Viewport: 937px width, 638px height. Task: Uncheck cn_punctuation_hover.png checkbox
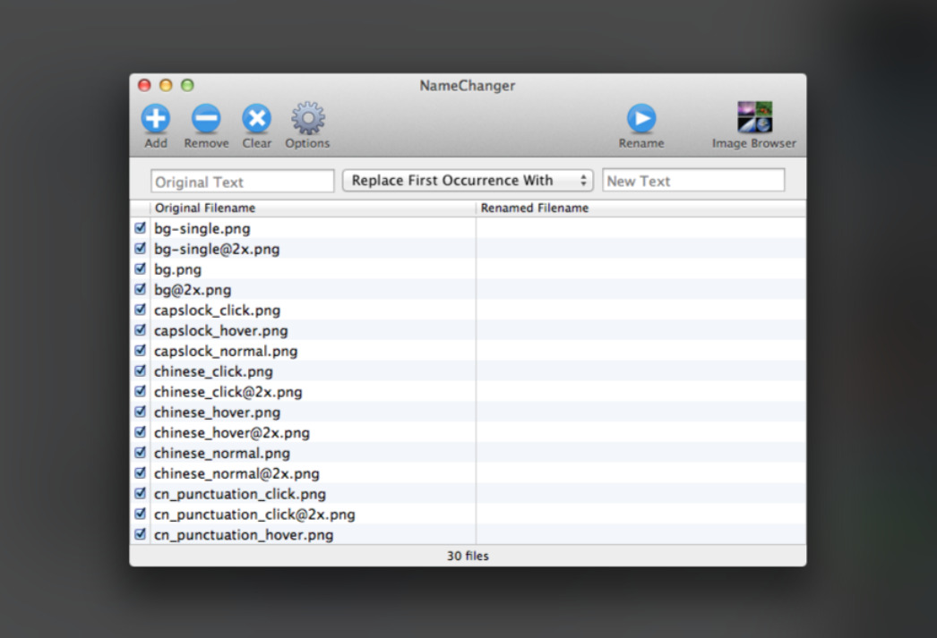pos(141,534)
